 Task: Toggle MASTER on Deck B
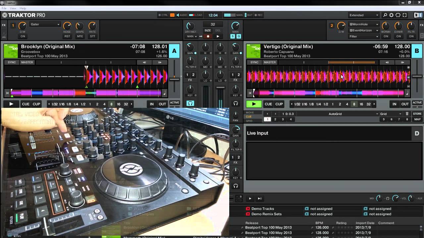click(x=270, y=62)
